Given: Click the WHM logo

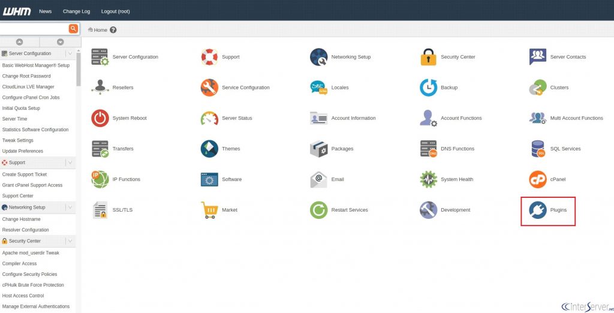Looking at the screenshot, I should point(16,11).
